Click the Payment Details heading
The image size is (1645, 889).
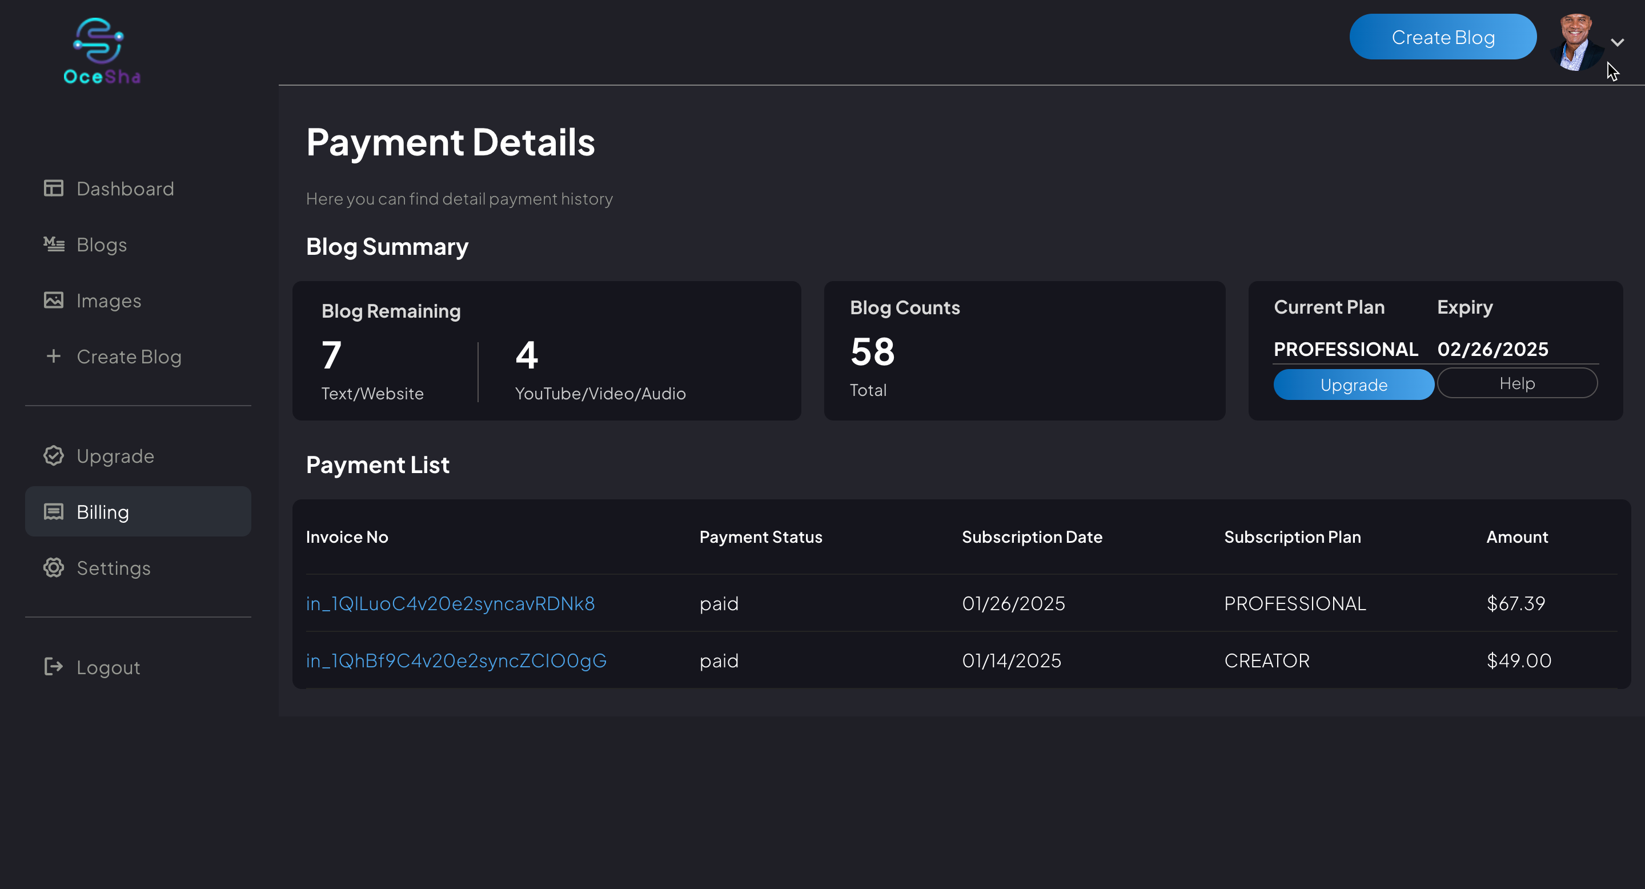(x=451, y=142)
